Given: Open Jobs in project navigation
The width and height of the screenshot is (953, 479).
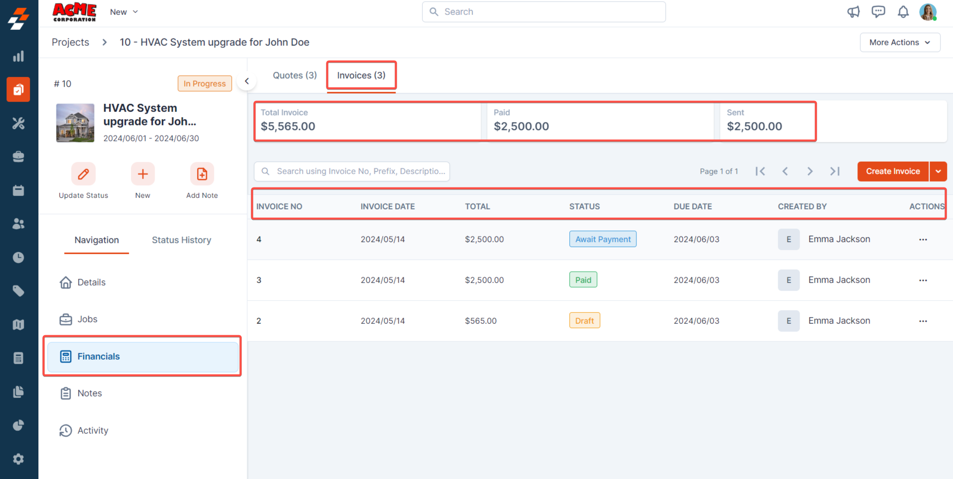Looking at the screenshot, I should coord(87,319).
